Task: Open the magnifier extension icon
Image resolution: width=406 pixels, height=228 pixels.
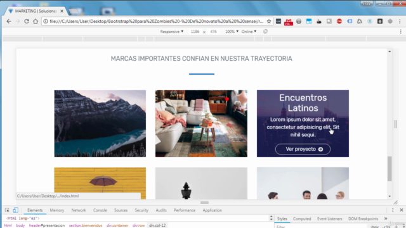Action: pos(329,22)
